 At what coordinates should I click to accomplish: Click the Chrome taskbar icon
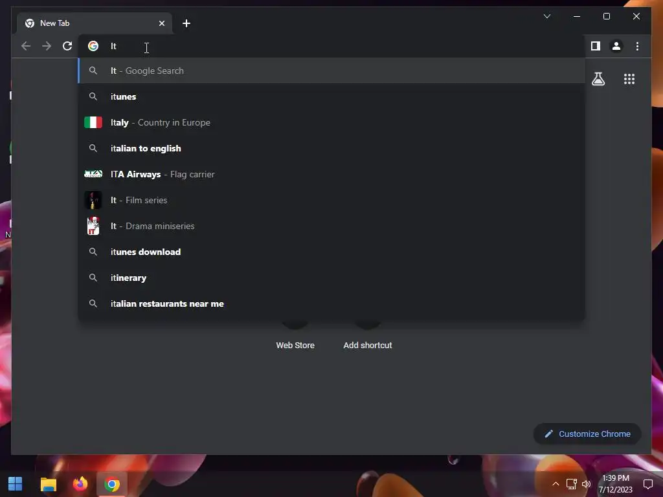(112, 484)
